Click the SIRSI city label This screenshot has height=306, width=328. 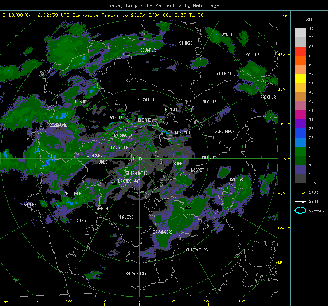pos(82,220)
